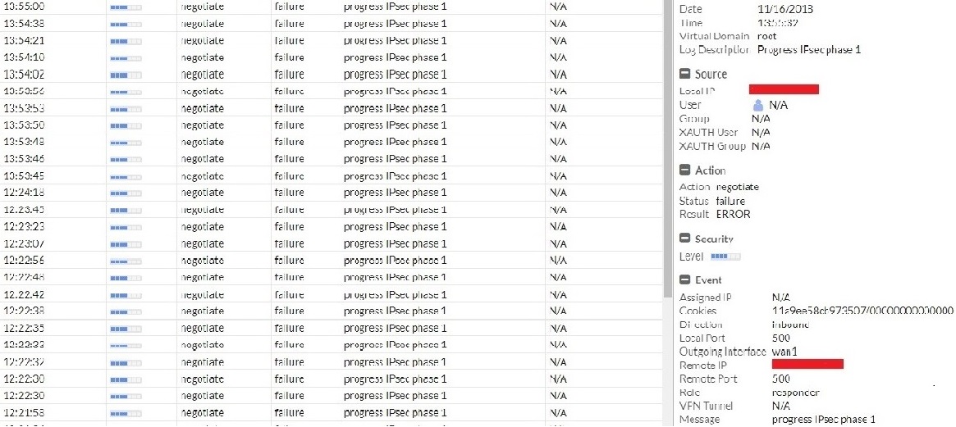Click the redacted Remote IP value

[807, 364]
